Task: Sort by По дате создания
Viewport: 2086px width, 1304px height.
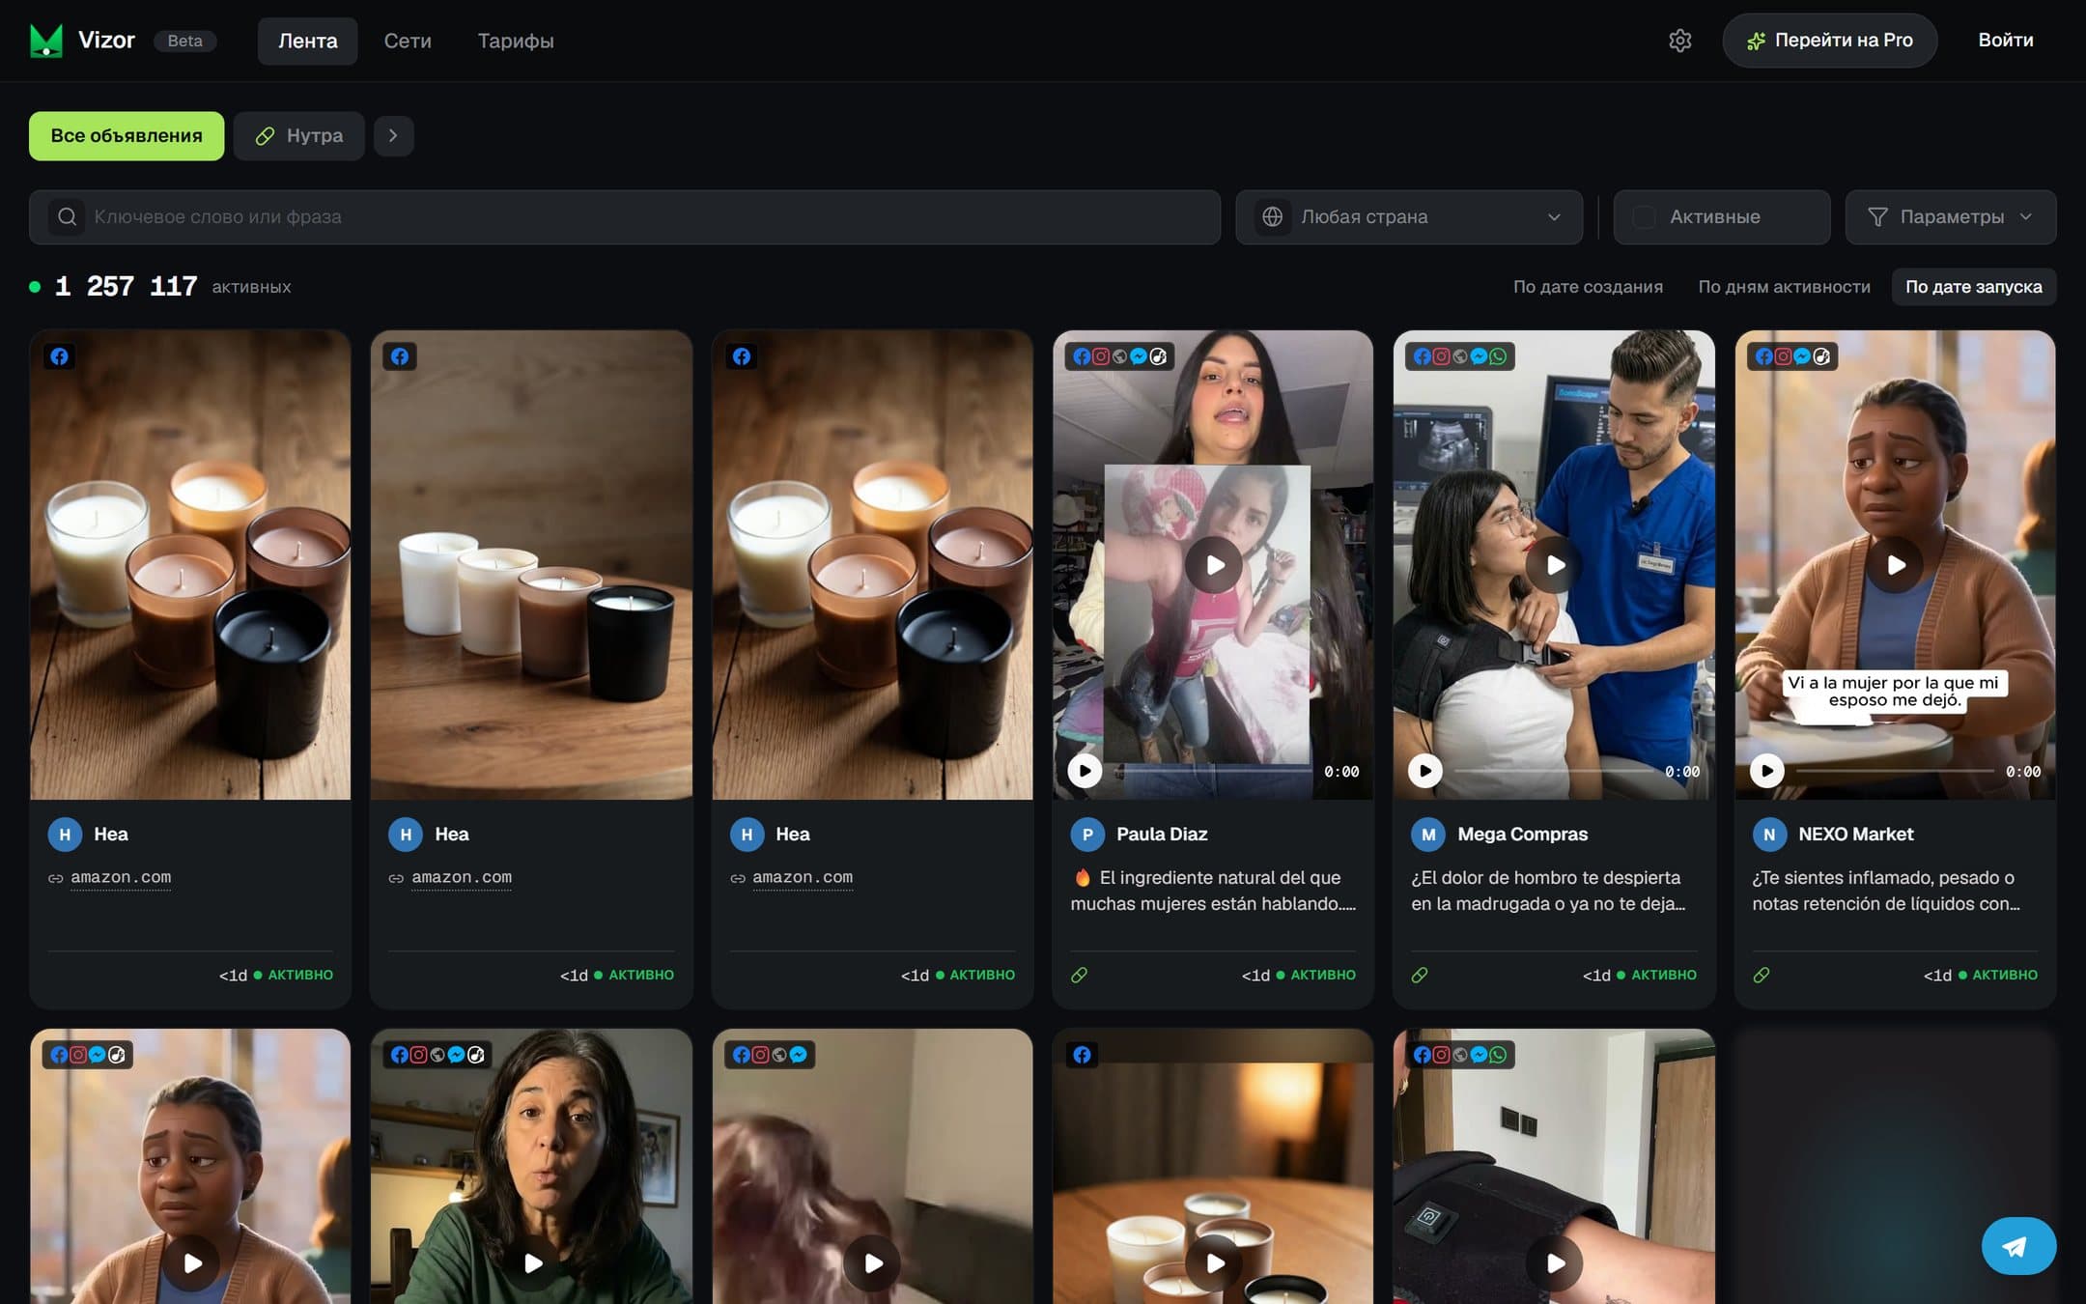Action: pyautogui.click(x=1588, y=287)
